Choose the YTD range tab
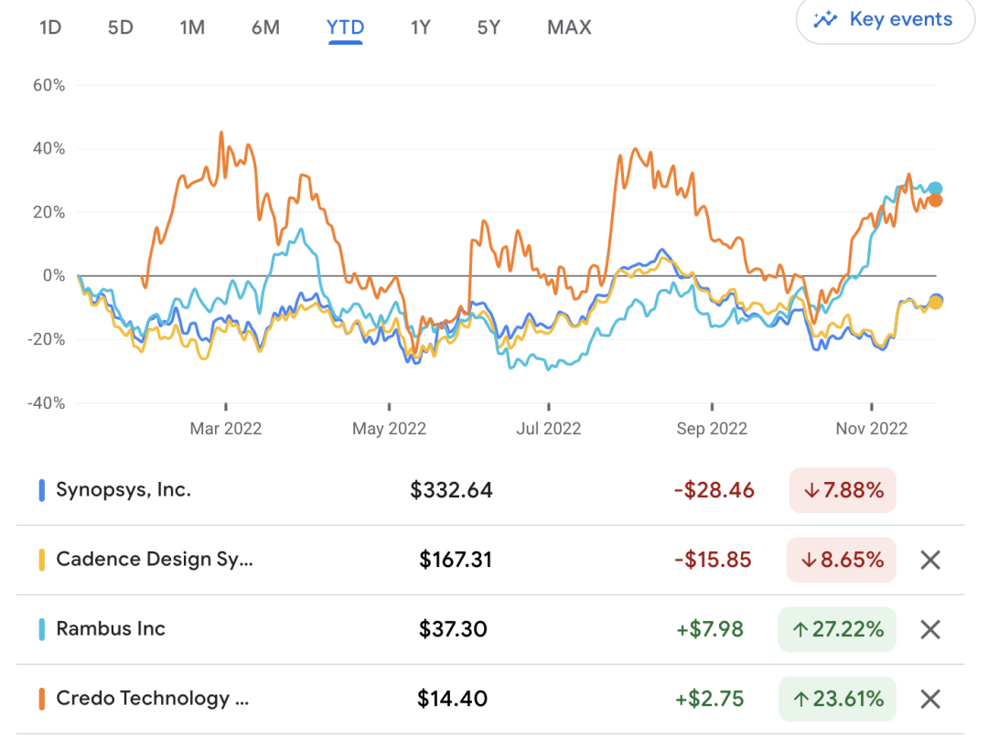 pyautogui.click(x=345, y=27)
